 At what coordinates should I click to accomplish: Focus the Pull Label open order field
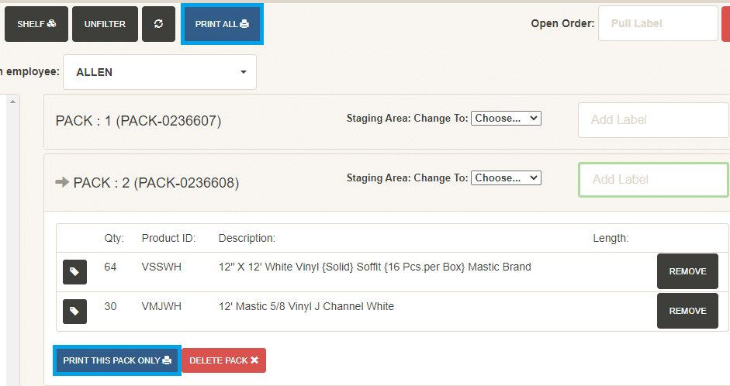point(658,23)
